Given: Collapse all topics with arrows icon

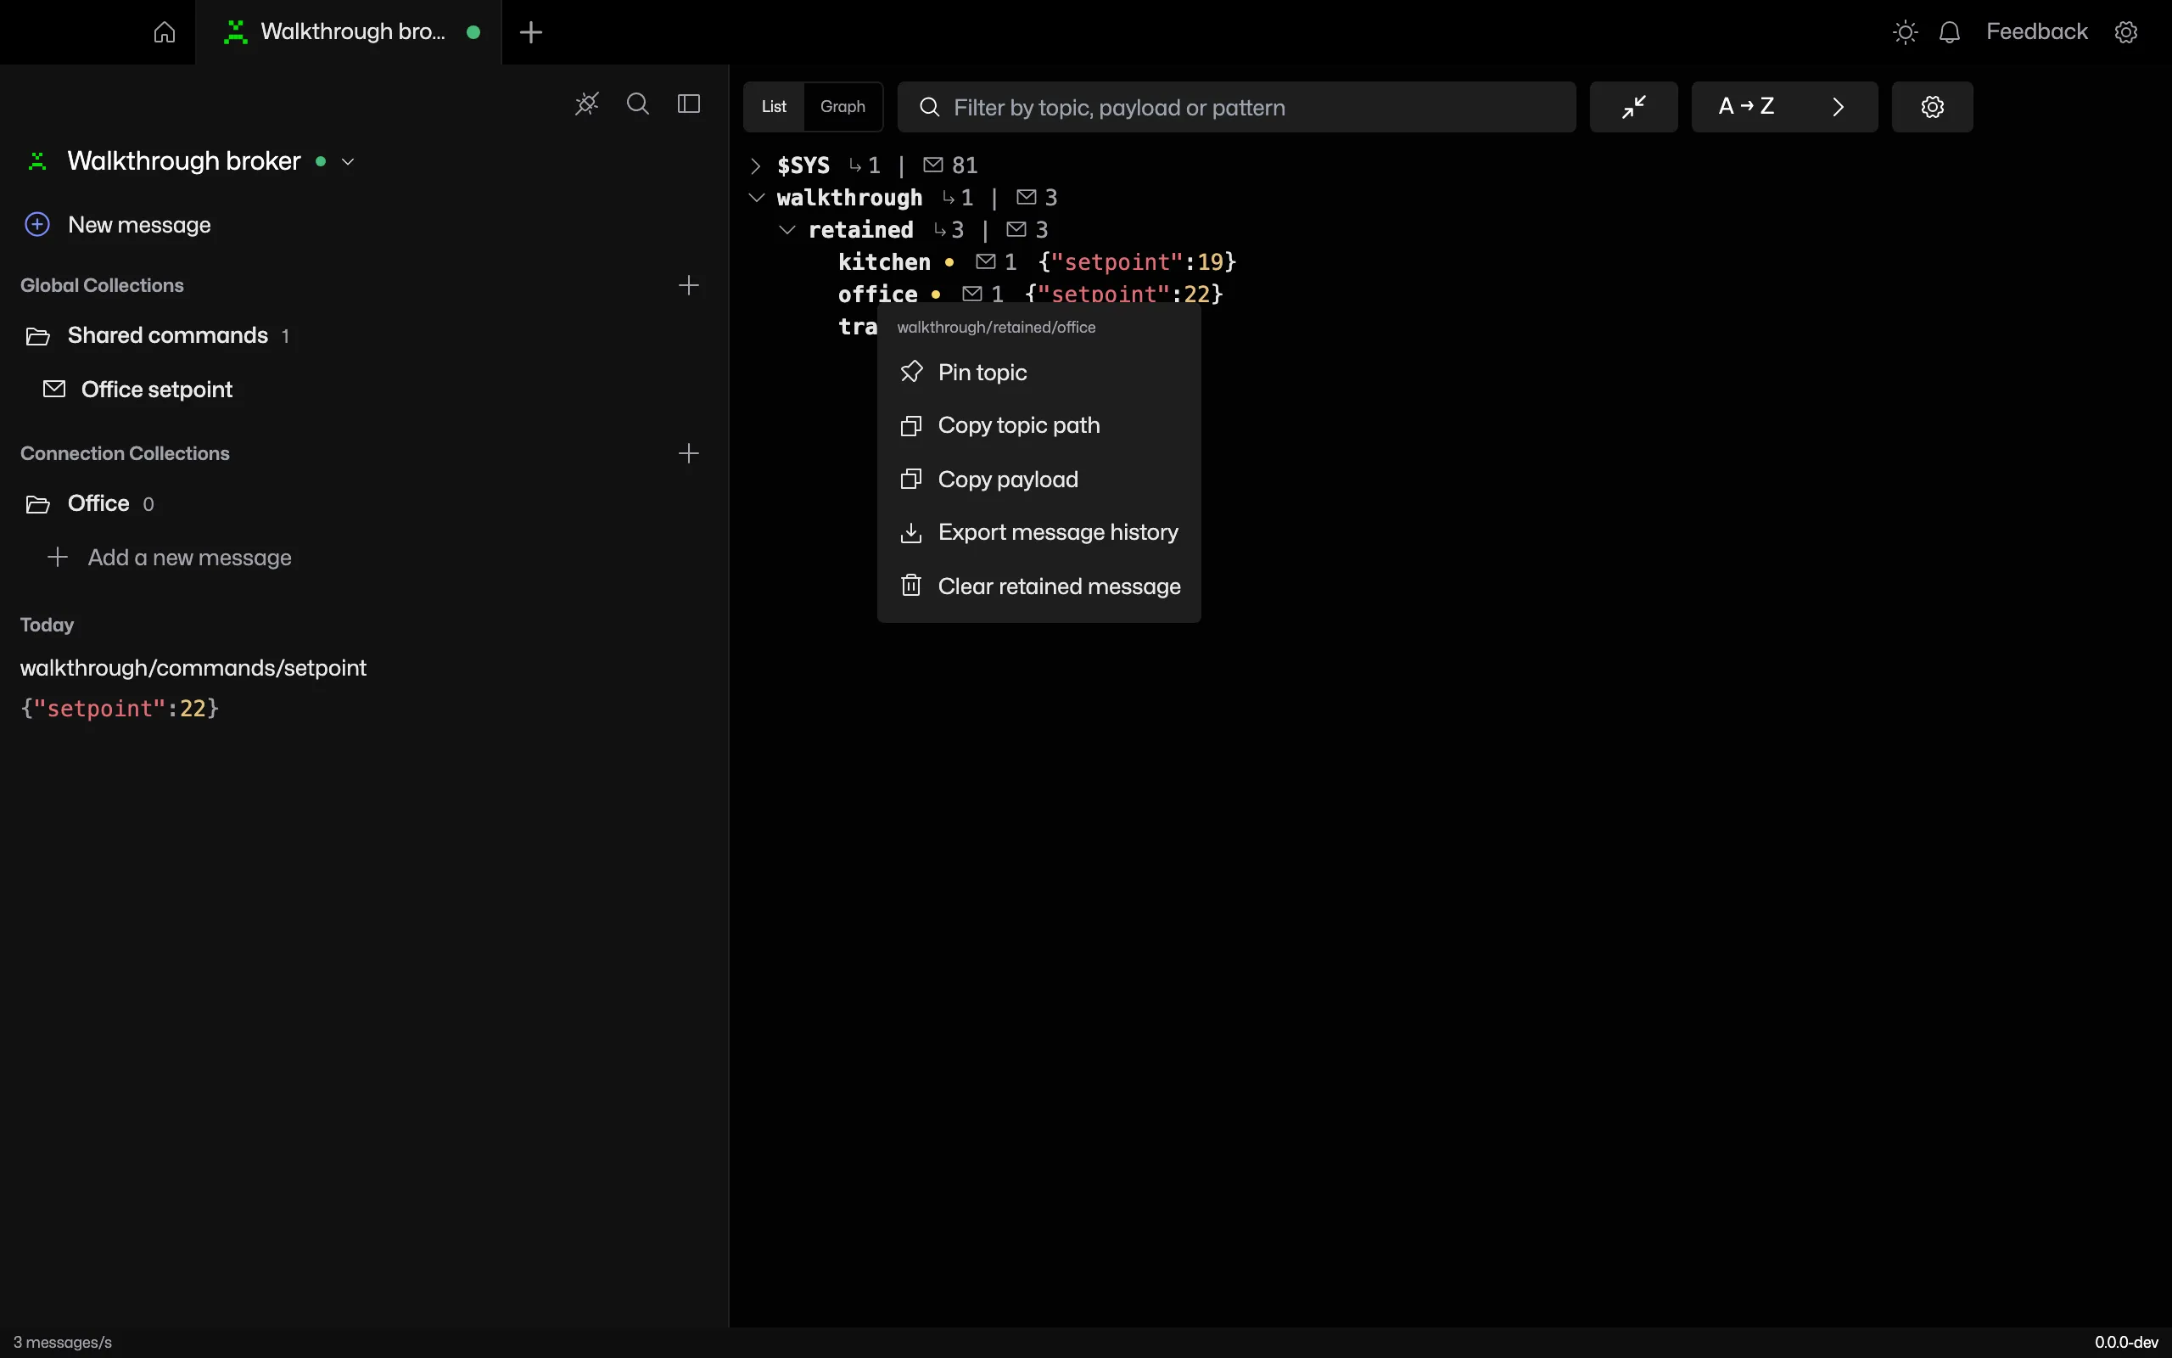Looking at the screenshot, I should click(x=1633, y=107).
